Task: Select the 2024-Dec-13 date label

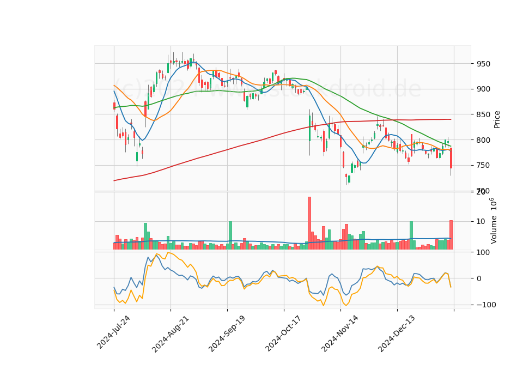Action: coord(397,333)
